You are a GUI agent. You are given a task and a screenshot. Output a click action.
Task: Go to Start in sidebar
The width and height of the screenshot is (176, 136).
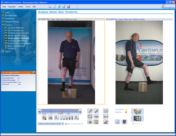coord(7,12)
